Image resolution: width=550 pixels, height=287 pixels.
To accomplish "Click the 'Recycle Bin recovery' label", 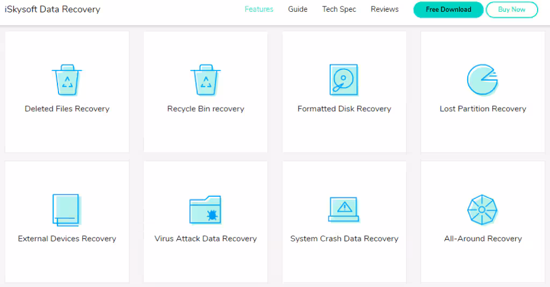I will (206, 109).
